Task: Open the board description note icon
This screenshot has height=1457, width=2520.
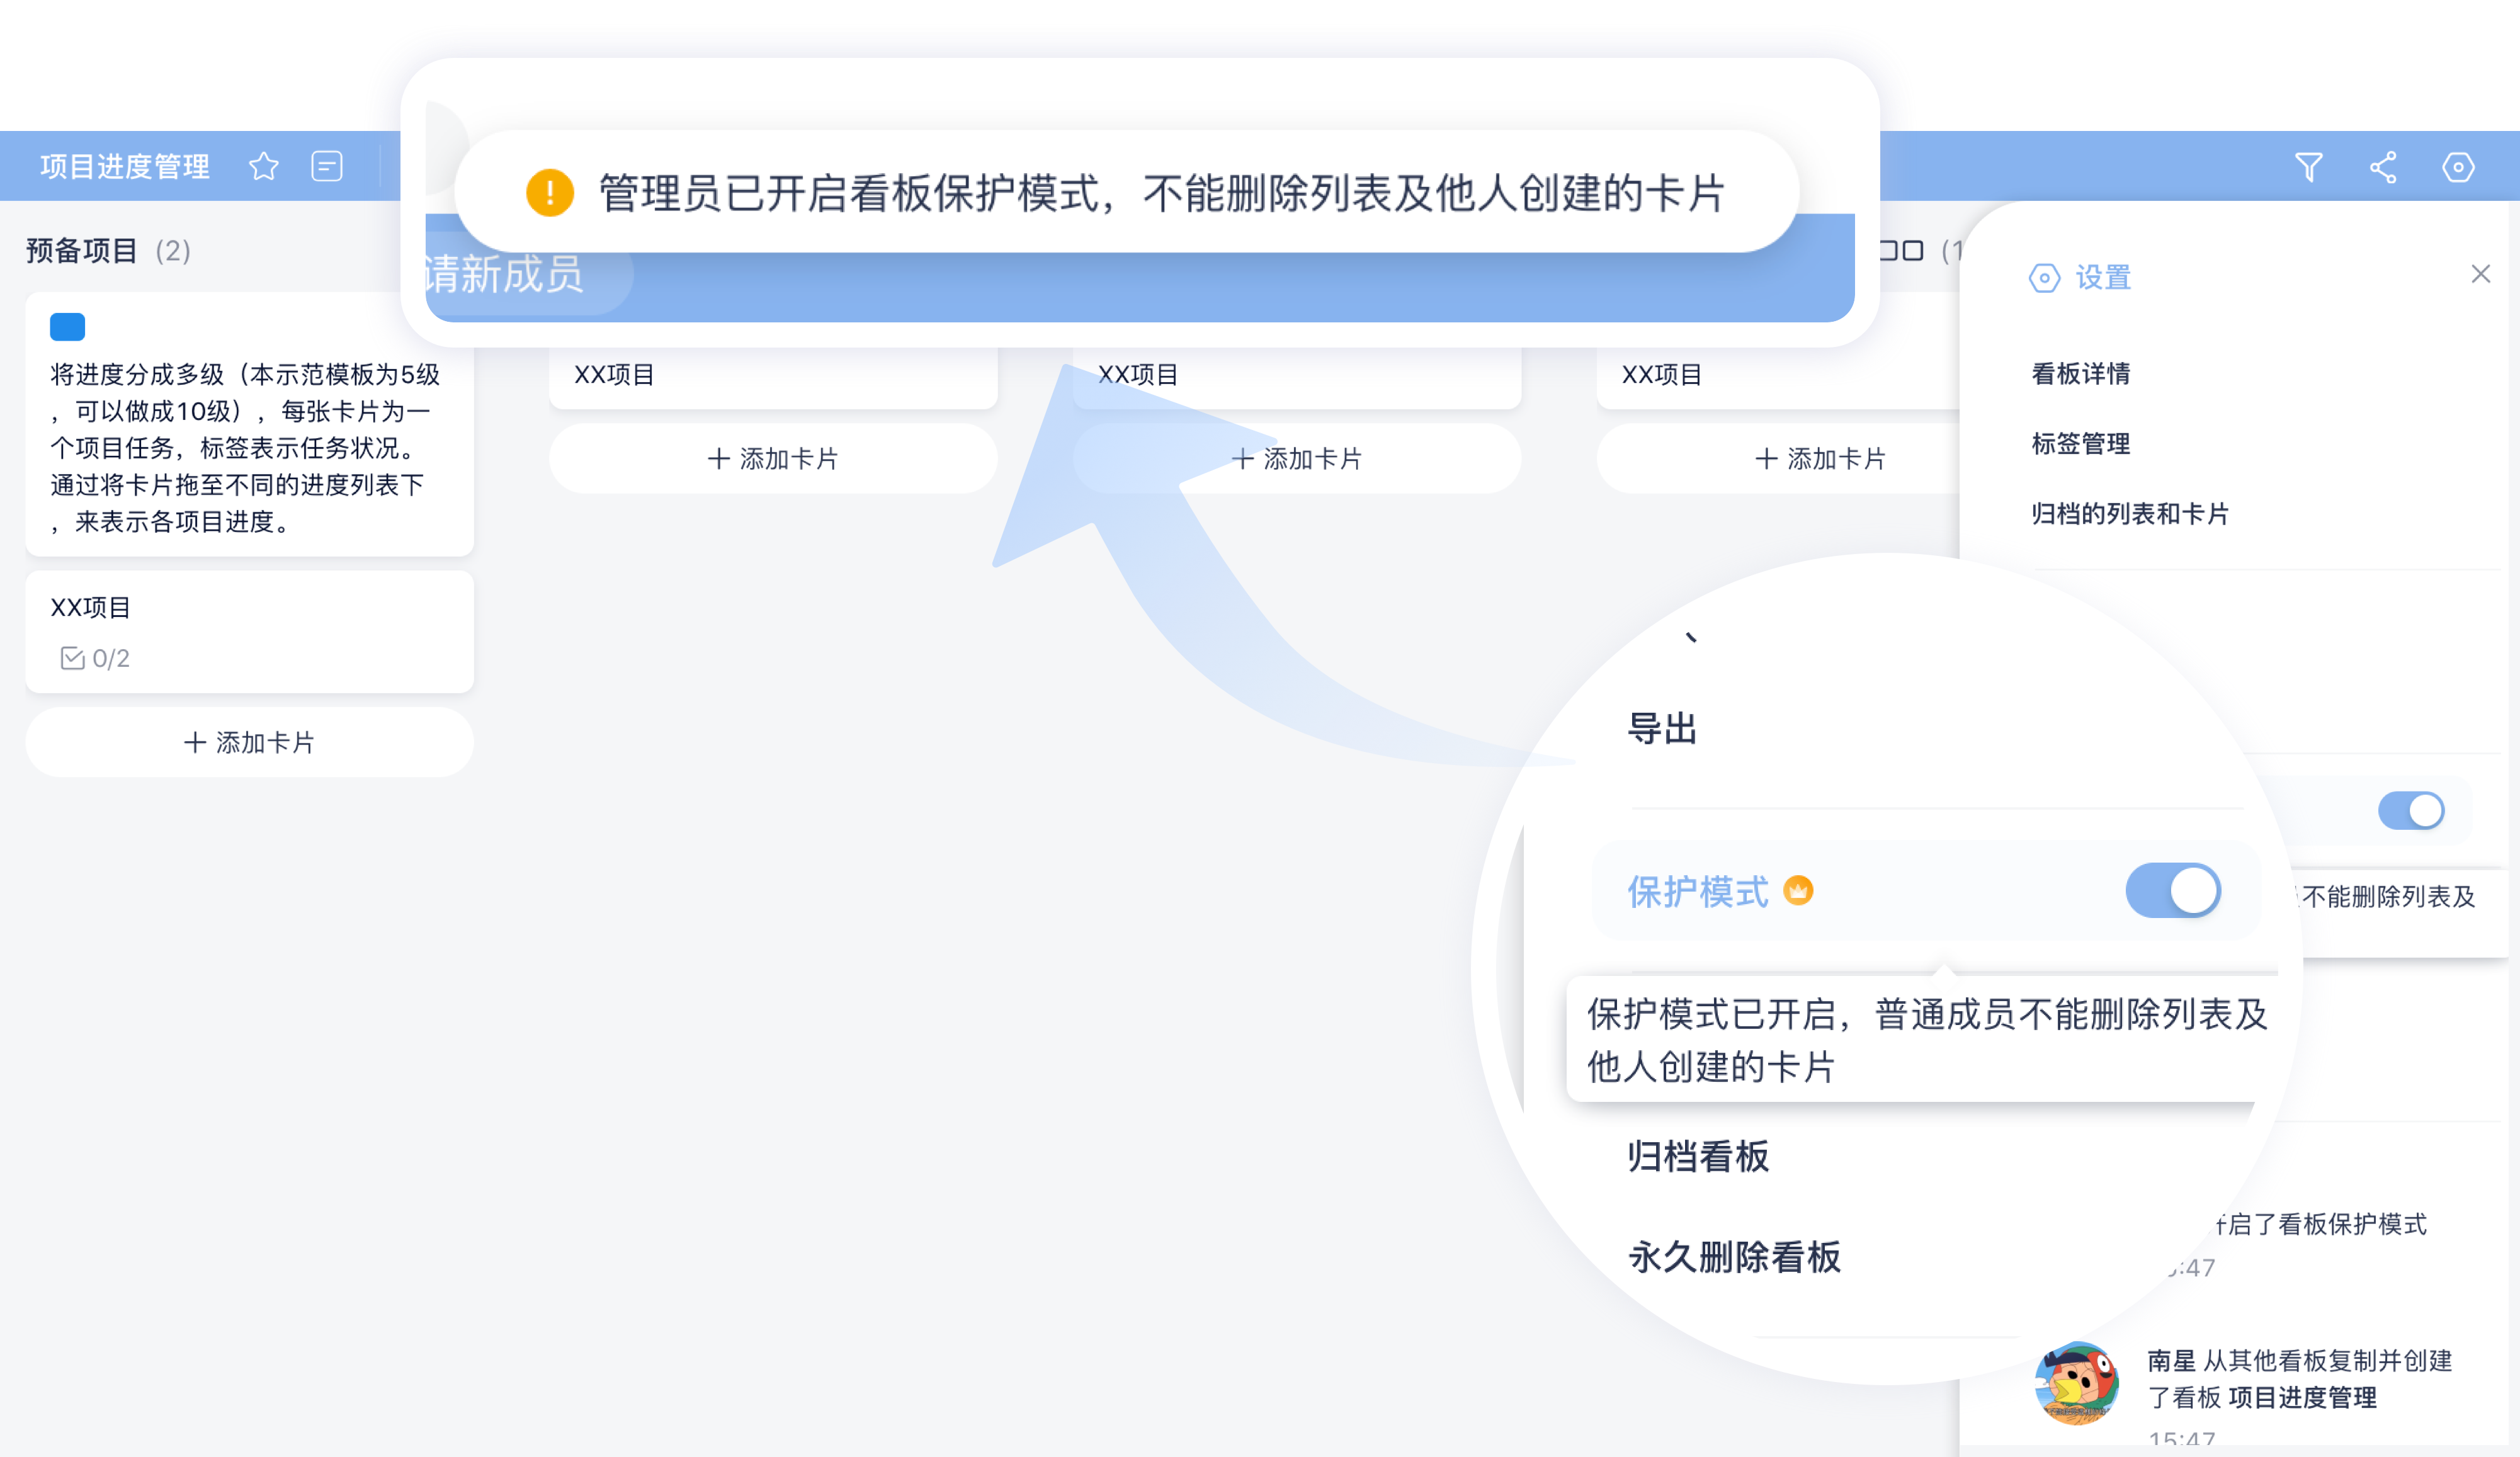Action: point(327,166)
